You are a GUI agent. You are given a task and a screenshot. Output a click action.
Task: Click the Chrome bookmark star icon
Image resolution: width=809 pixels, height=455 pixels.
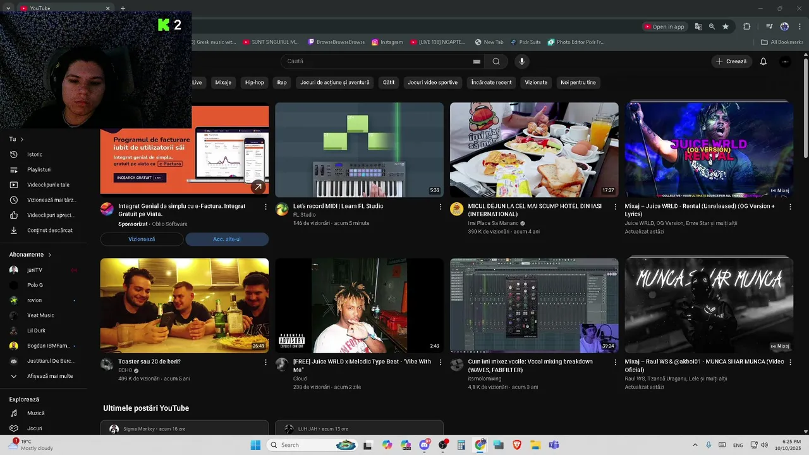pos(726,27)
